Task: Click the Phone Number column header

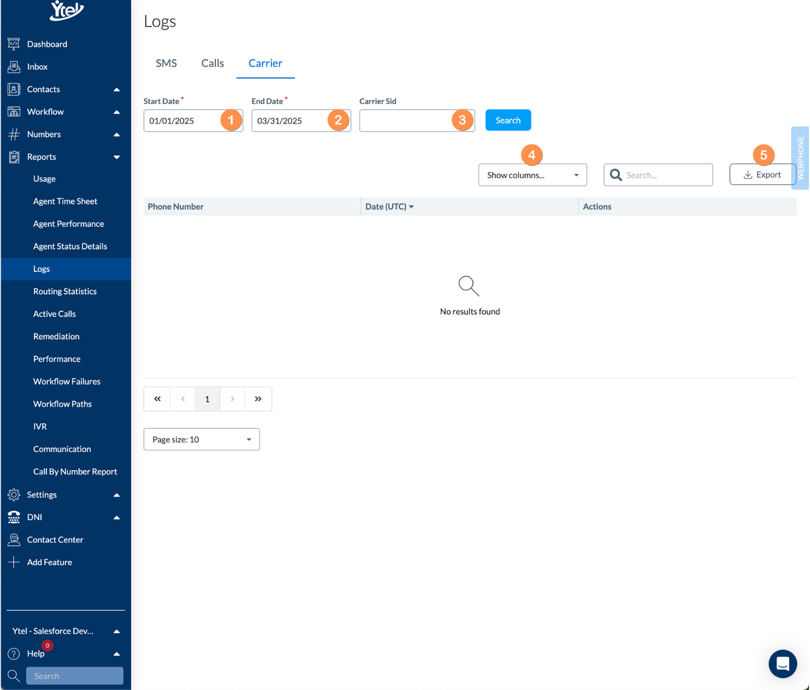Action: (252, 207)
